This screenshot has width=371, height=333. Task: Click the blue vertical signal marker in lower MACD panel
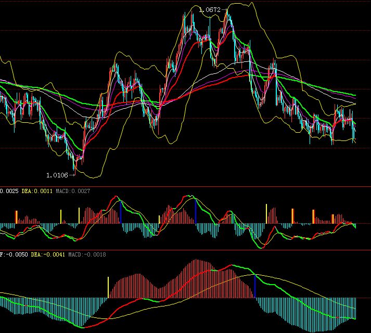pyautogui.click(x=255, y=286)
